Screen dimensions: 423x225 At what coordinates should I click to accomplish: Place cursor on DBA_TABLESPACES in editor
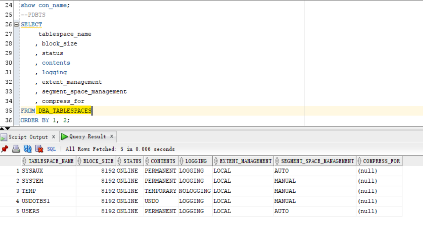tap(65, 111)
